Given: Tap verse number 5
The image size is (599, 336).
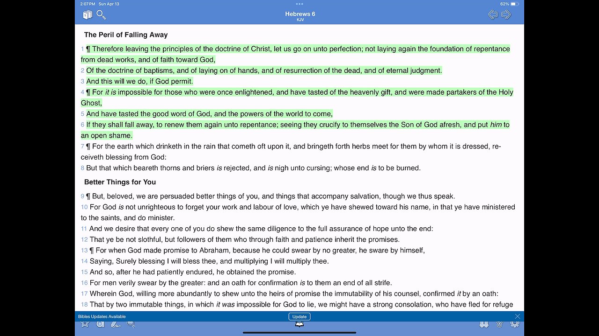Looking at the screenshot, I should pyautogui.click(x=82, y=114).
